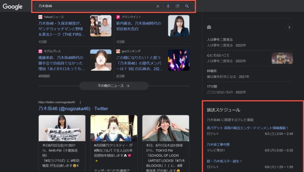Play the 衛藤美彩 video thumbnail
The image size is (304, 172).
[x=101, y=60]
